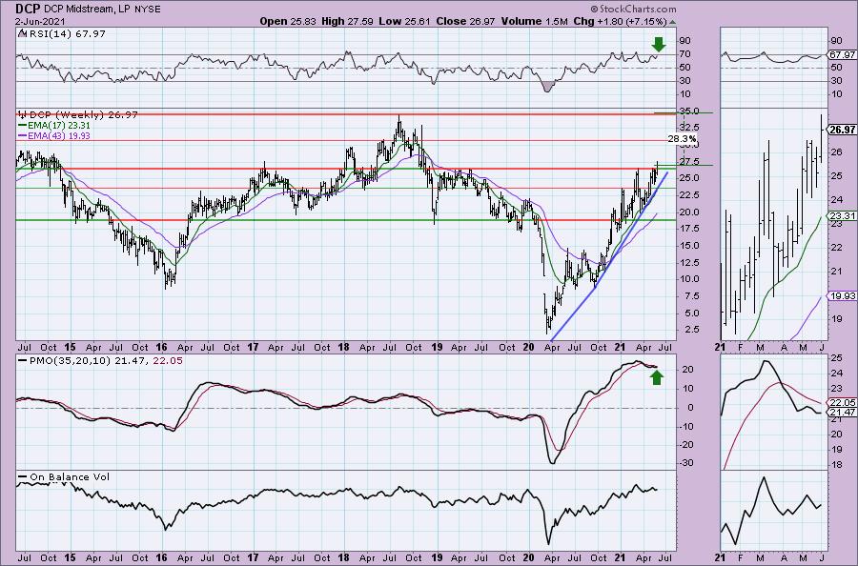Click the bar-chart icon before DCP (Weekly)
The width and height of the screenshot is (858, 566).
pyautogui.click(x=23, y=115)
